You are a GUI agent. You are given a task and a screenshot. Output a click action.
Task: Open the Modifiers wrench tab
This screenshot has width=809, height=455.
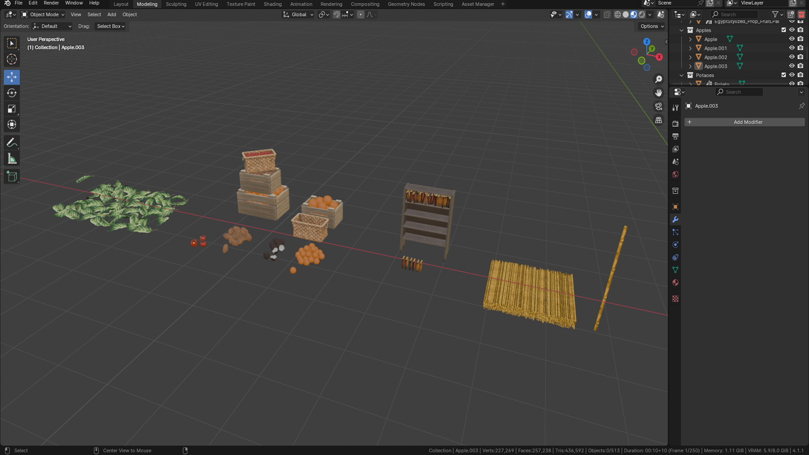point(675,219)
